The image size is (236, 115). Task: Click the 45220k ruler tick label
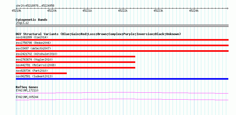[52, 11]
